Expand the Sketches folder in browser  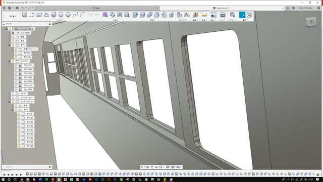[9, 94]
